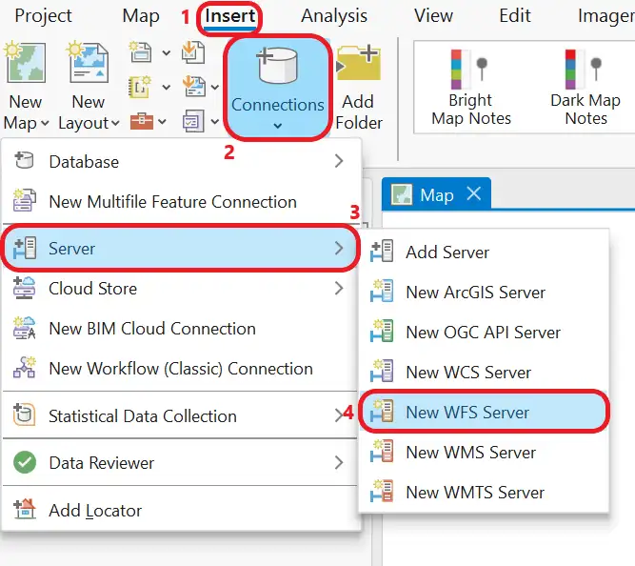Viewport: 635px width, 566px height.
Task: Click New BIM Cloud Connection
Action: pyautogui.click(x=152, y=329)
